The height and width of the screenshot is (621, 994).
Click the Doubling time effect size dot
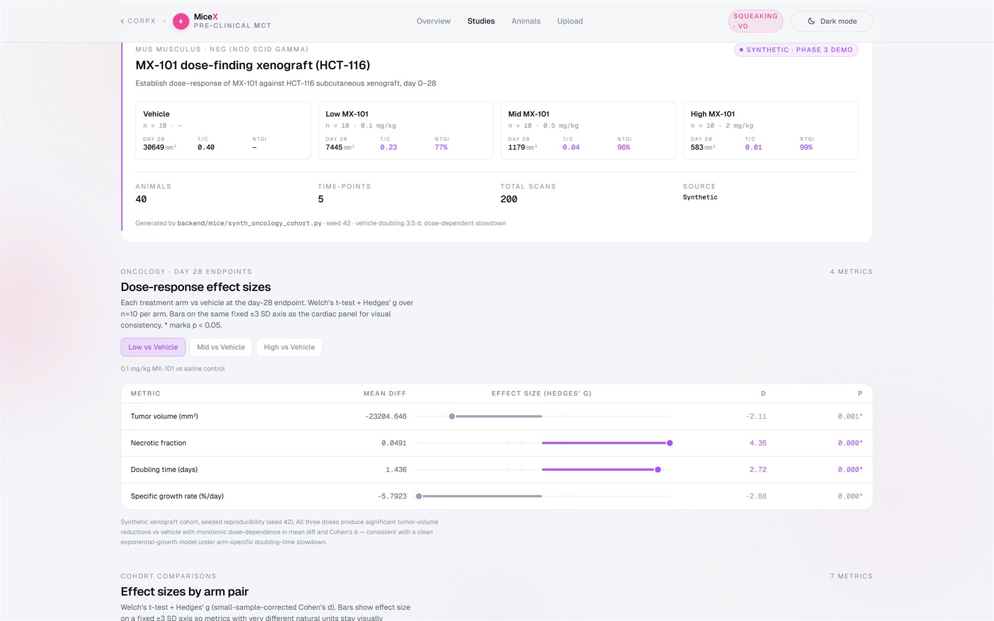[x=658, y=470]
